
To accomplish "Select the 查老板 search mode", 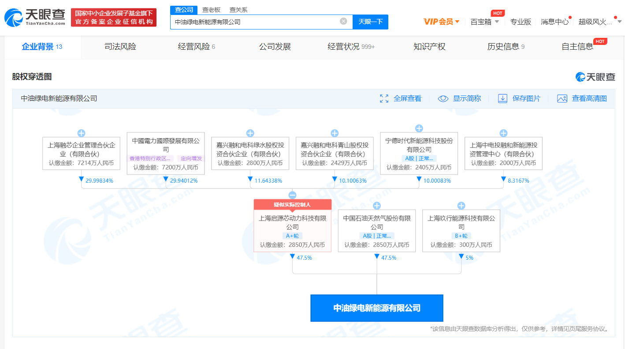I will (211, 10).
